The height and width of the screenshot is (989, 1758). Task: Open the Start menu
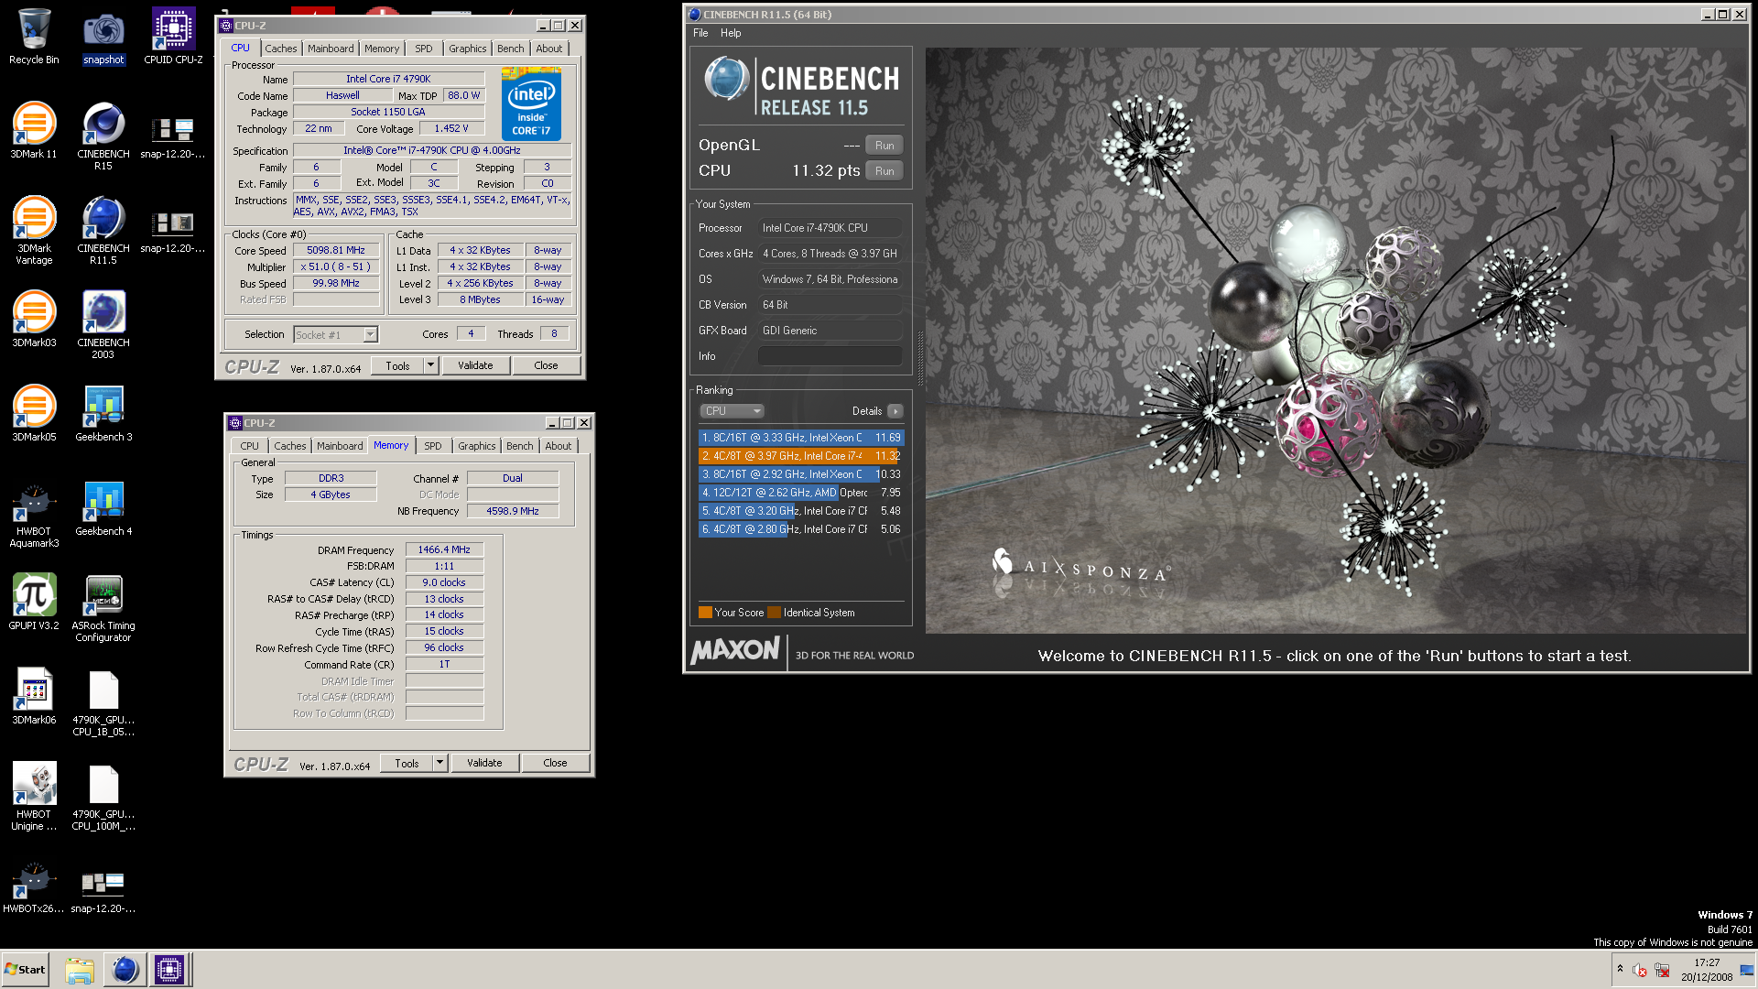(25, 969)
